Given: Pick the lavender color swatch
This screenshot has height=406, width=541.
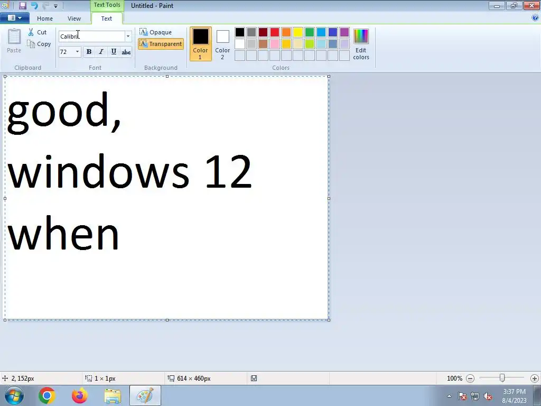Looking at the screenshot, I should coord(344,44).
